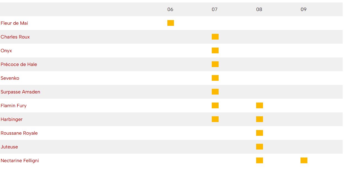
Task: Open the Fleur de Mai variety link
Action: click(14, 23)
